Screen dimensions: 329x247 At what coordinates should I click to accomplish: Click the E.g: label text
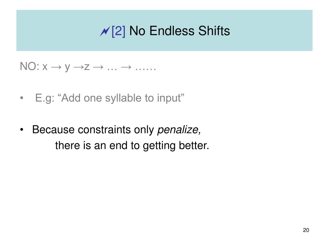click(45, 98)
